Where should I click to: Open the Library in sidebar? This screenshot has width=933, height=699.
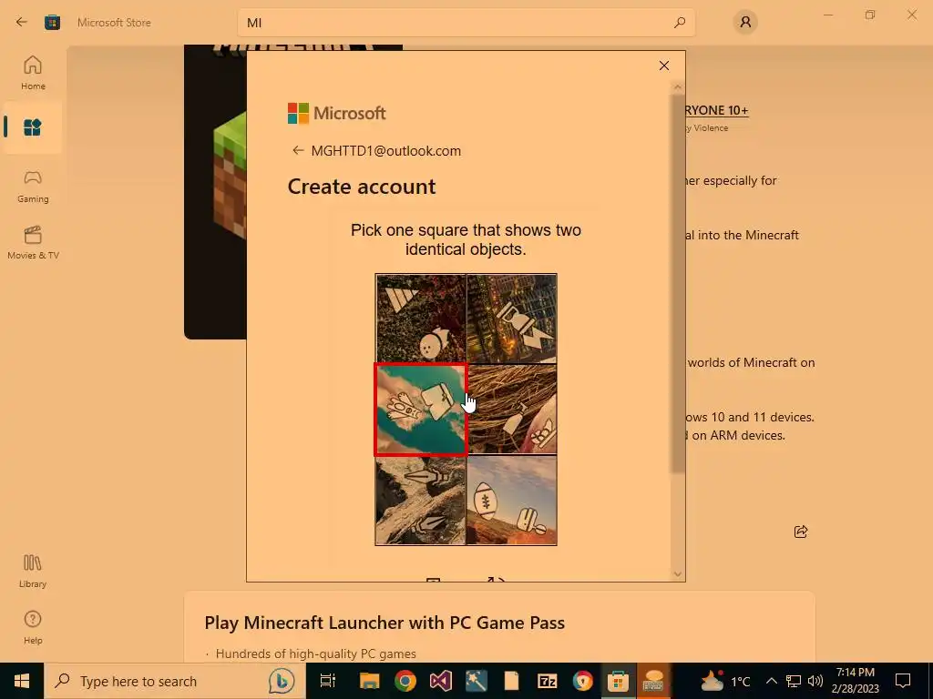coord(33,572)
